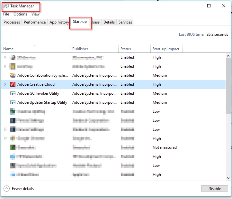Minimize the Task Manager window
The width and height of the screenshot is (232, 199).
point(194,6)
